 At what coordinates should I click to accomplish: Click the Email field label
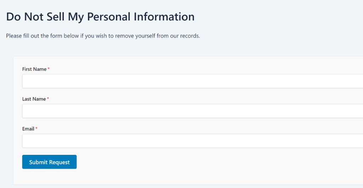(28, 129)
